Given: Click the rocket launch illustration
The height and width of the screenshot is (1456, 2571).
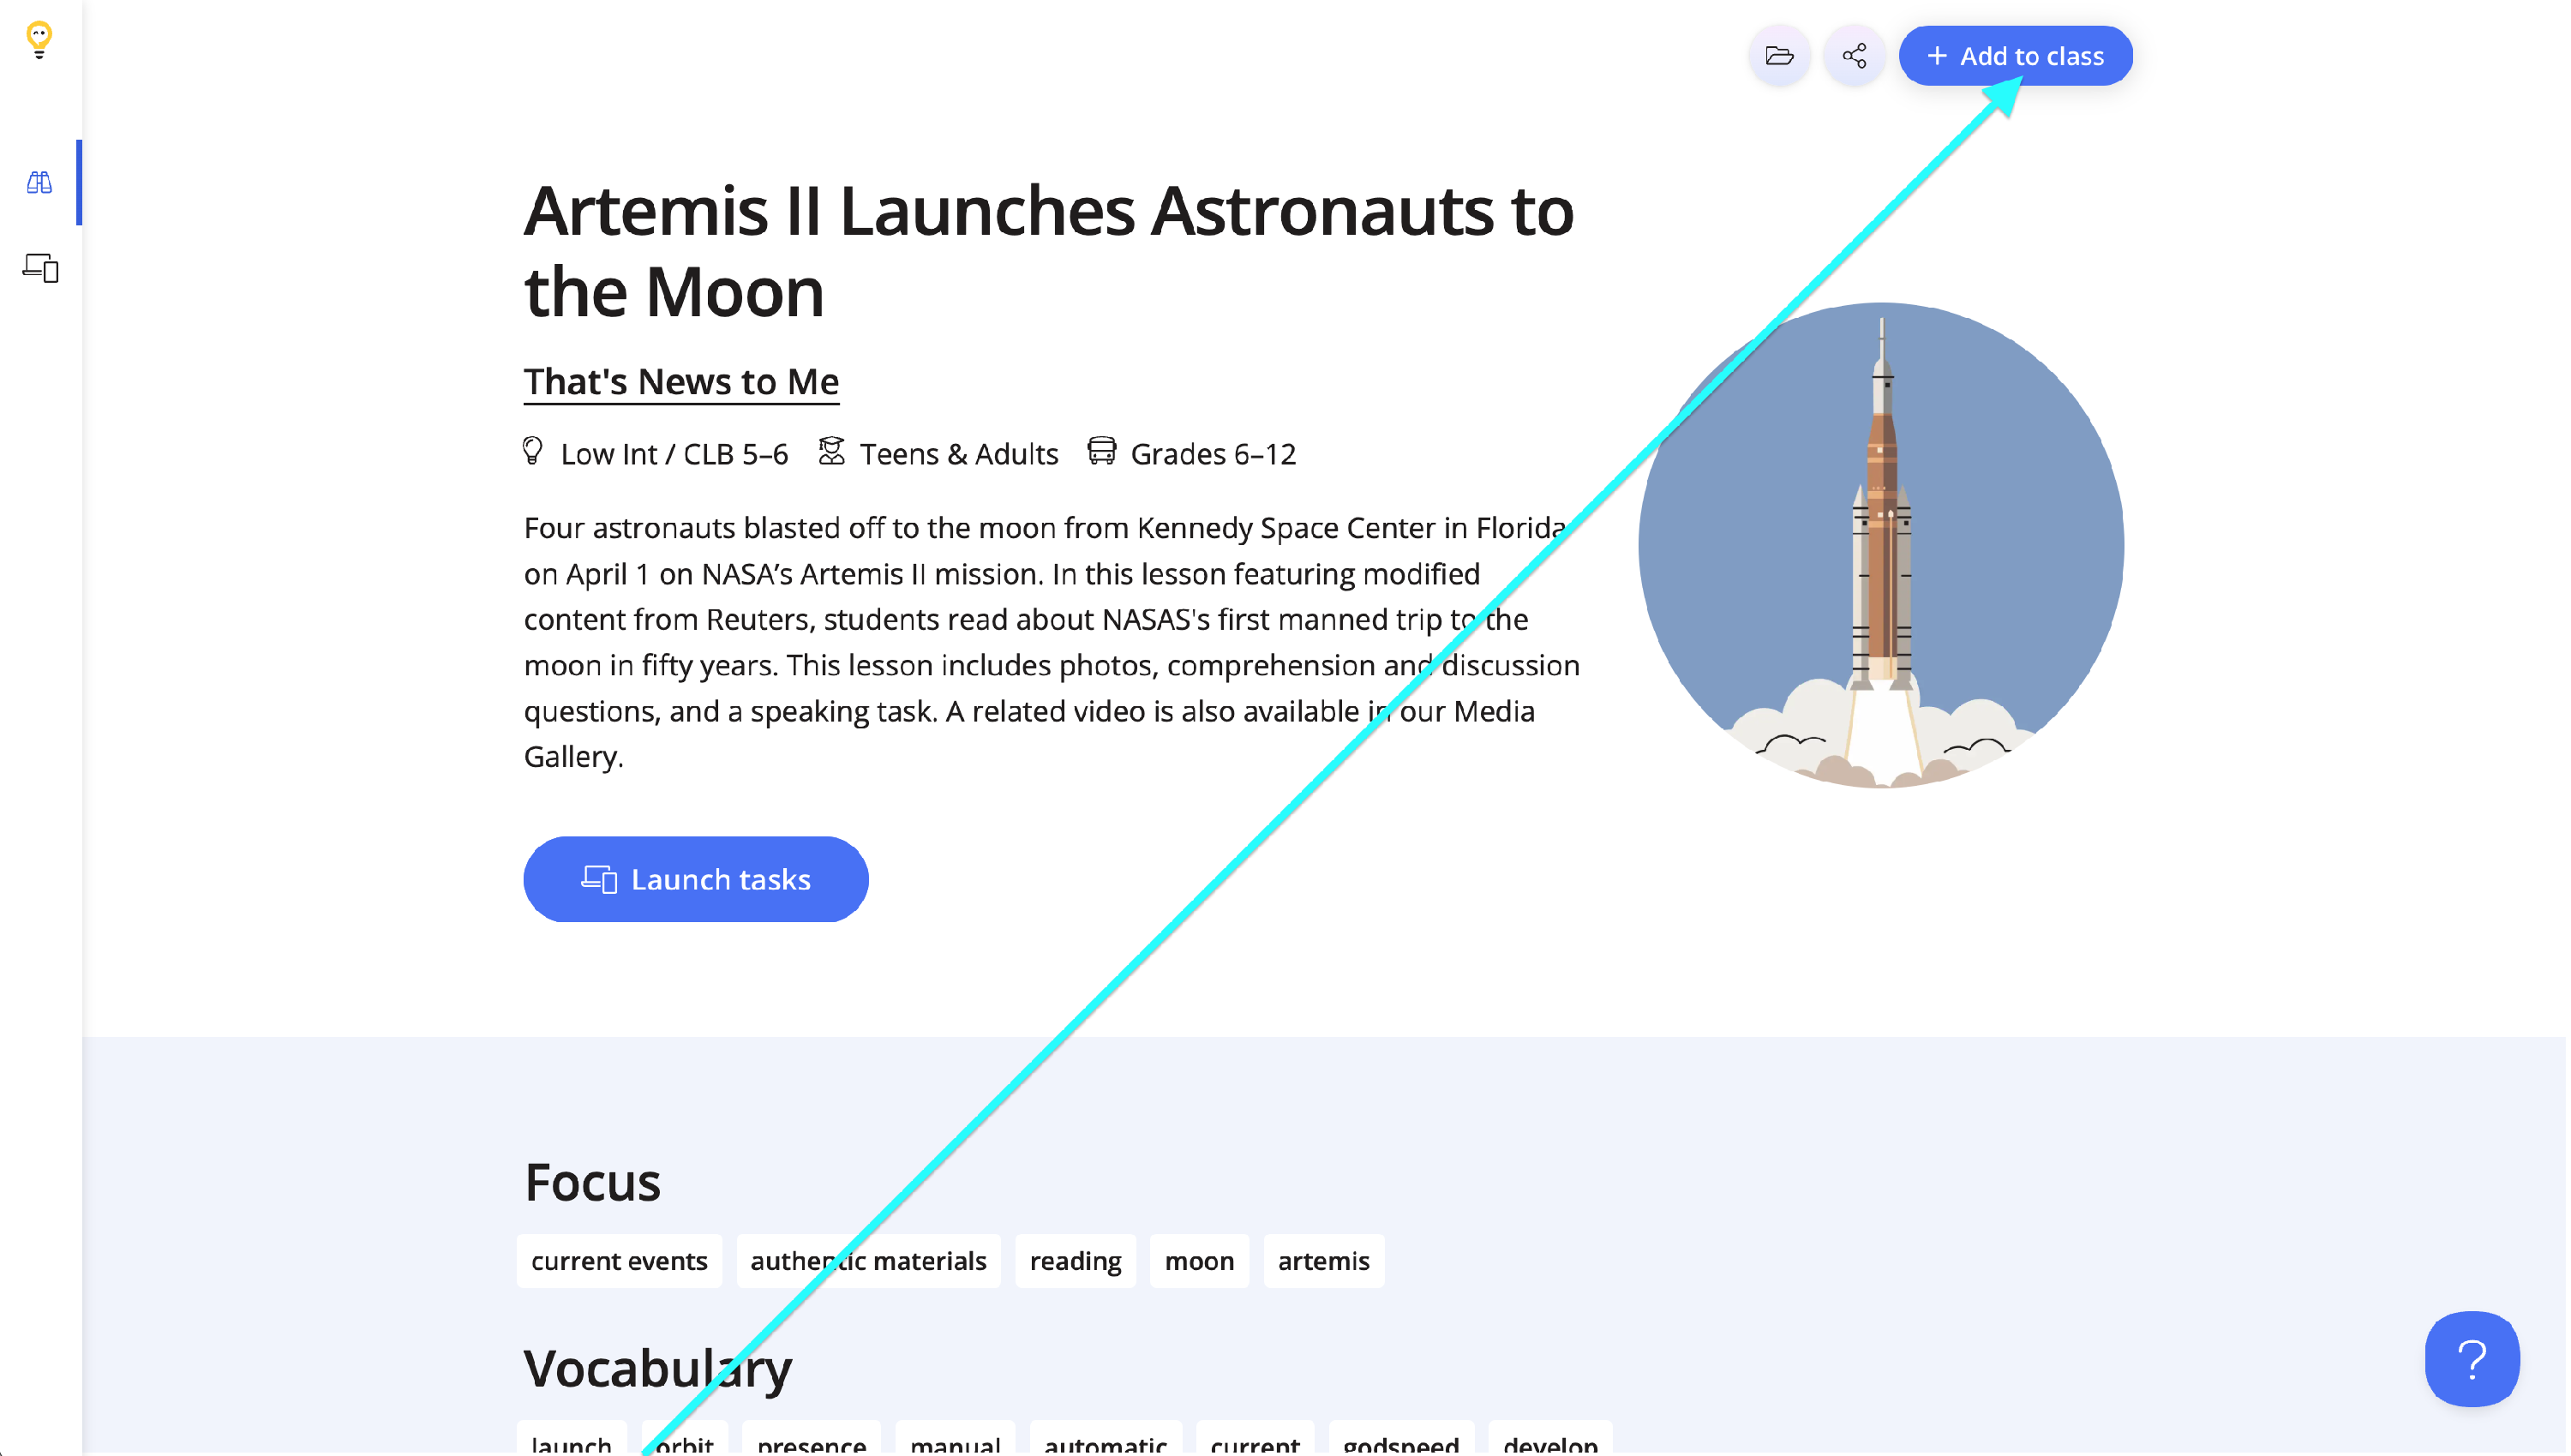Looking at the screenshot, I should (1880, 545).
